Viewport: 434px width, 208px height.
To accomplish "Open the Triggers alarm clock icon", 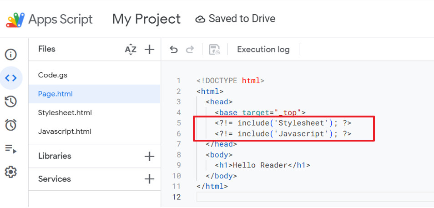I will tap(11, 125).
